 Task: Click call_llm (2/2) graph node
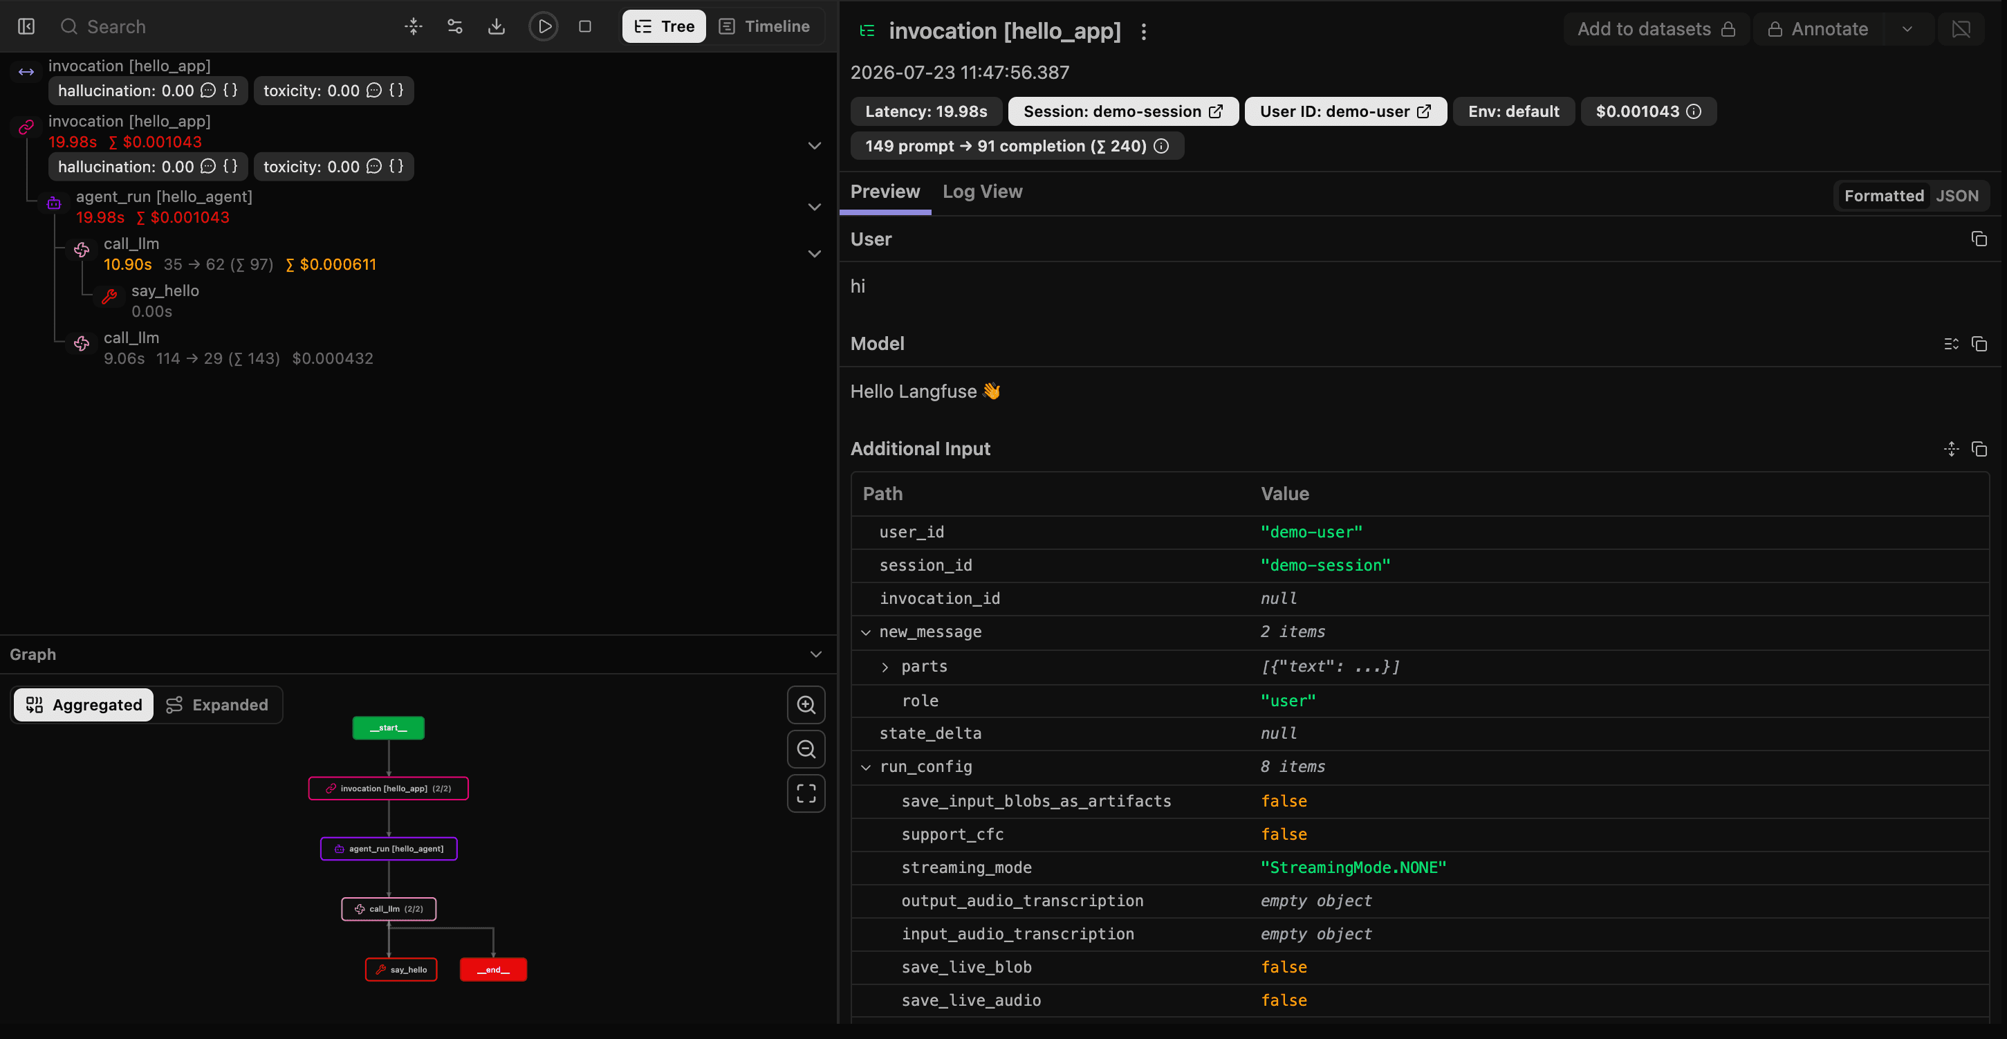[x=388, y=910]
